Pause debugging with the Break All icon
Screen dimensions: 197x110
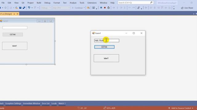point(101,8)
